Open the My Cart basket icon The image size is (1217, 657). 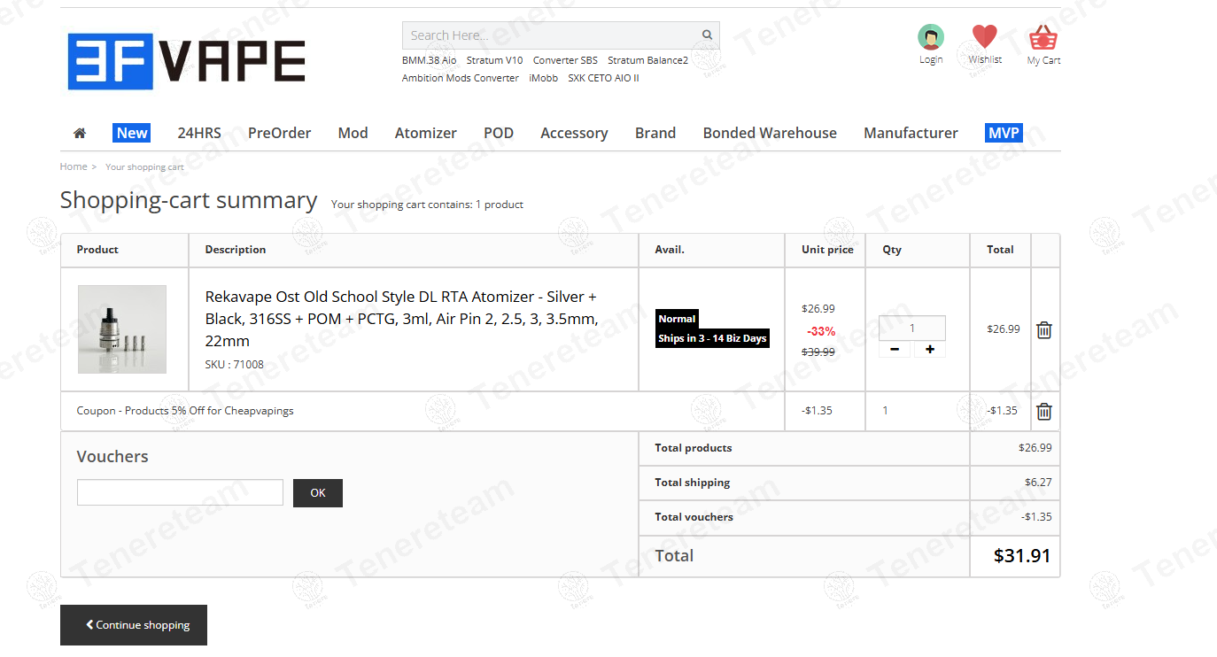point(1043,37)
